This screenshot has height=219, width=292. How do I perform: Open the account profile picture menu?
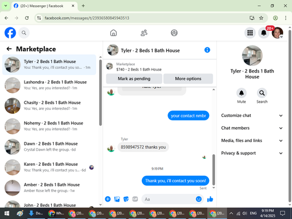[x=277, y=33]
